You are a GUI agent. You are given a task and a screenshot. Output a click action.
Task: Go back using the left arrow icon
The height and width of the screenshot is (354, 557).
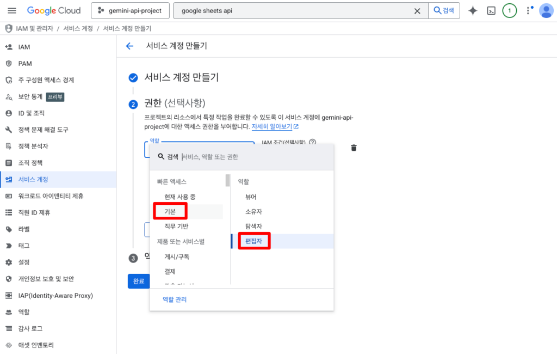click(x=129, y=46)
